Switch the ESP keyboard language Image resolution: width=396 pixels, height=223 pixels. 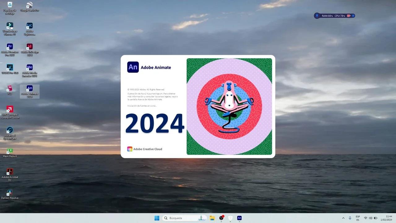(358, 218)
